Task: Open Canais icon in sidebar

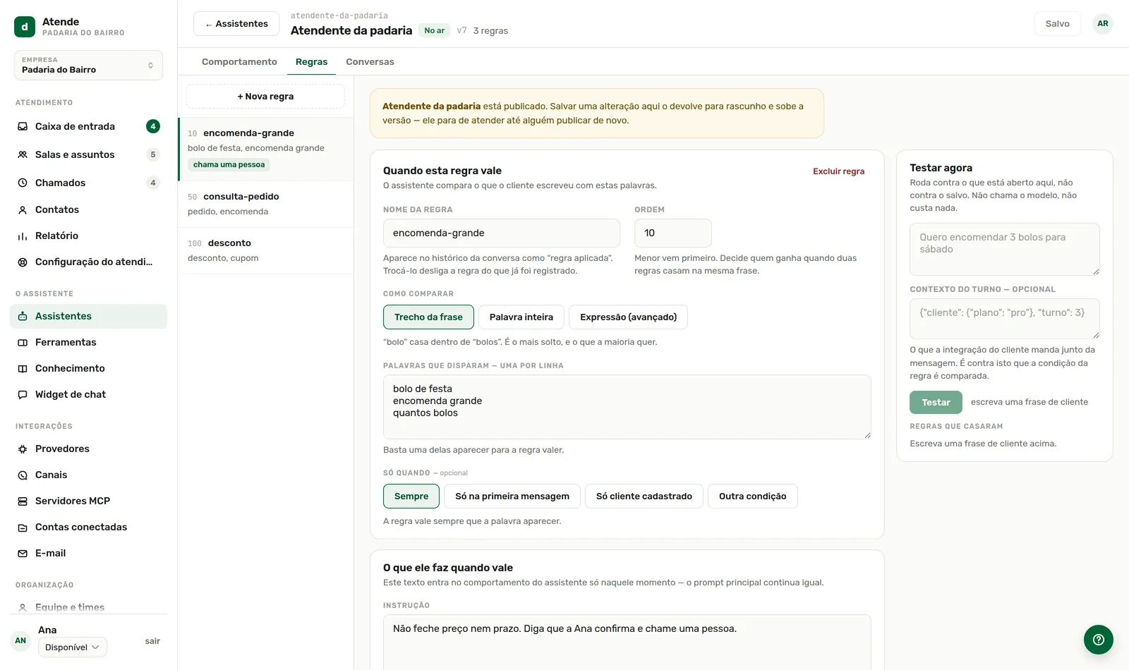Action: point(23,475)
